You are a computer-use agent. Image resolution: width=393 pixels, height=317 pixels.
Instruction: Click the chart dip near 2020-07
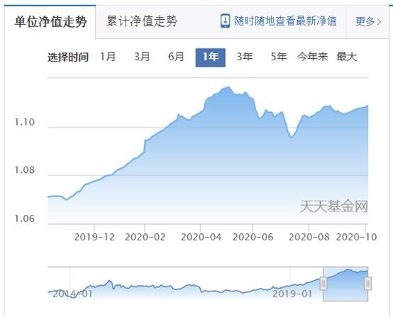tap(292, 137)
